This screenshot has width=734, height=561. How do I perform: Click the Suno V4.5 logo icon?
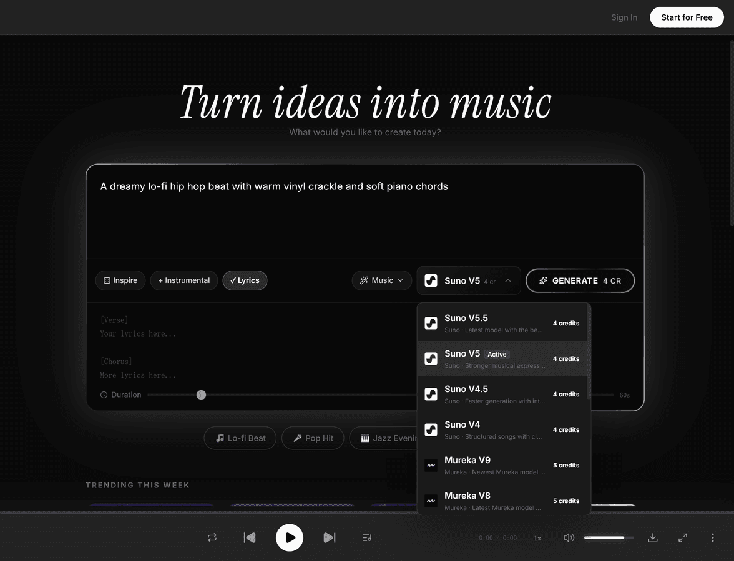[x=431, y=394]
